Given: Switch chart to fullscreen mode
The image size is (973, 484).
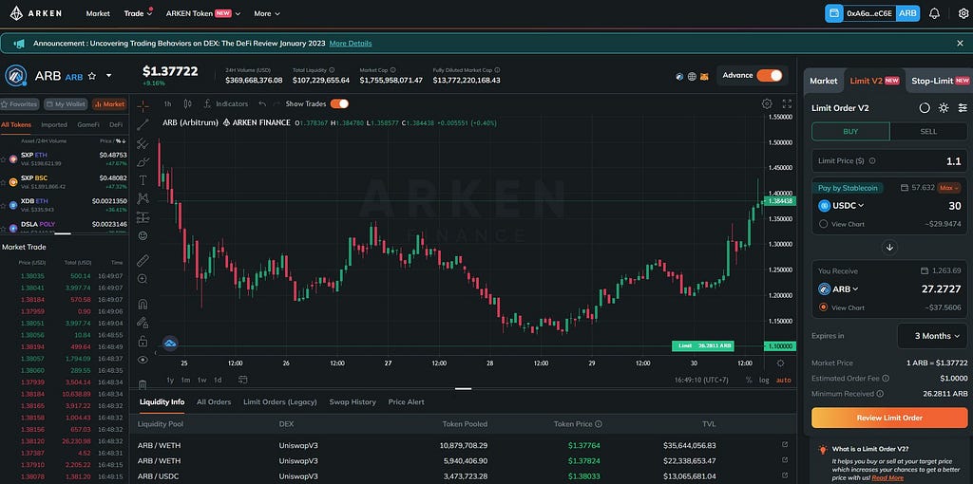Looking at the screenshot, I should (787, 104).
